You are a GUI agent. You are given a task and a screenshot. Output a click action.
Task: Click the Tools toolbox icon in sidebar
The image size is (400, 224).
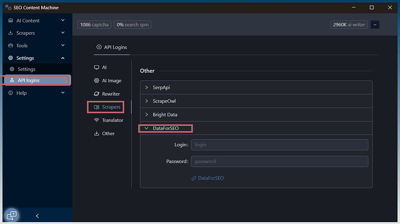coord(10,46)
